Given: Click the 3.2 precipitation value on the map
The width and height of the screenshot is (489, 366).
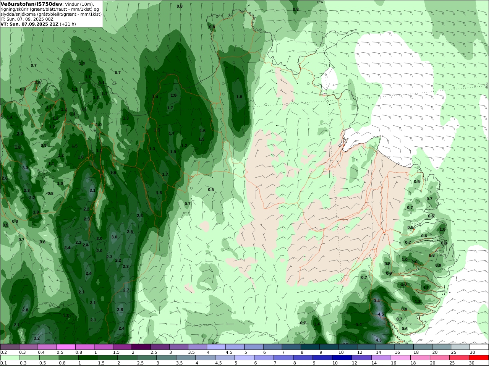Looking at the screenshot, I should pyautogui.click(x=37, y=338).
